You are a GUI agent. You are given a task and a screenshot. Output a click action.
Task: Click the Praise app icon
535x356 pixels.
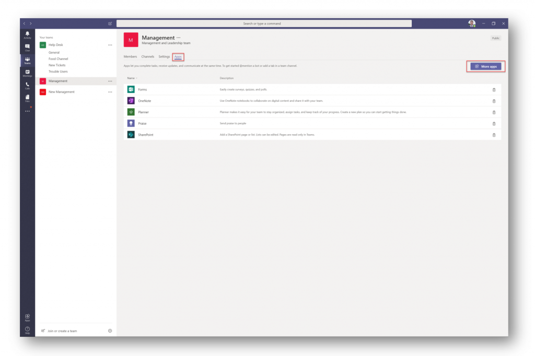click(x=131, y=123)
